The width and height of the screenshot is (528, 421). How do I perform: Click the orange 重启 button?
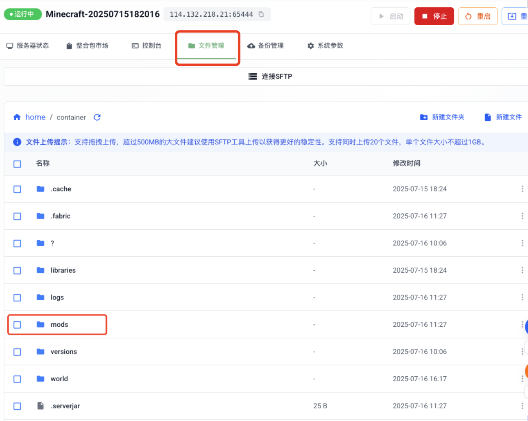pyautogui.click(x=478, y=16)
